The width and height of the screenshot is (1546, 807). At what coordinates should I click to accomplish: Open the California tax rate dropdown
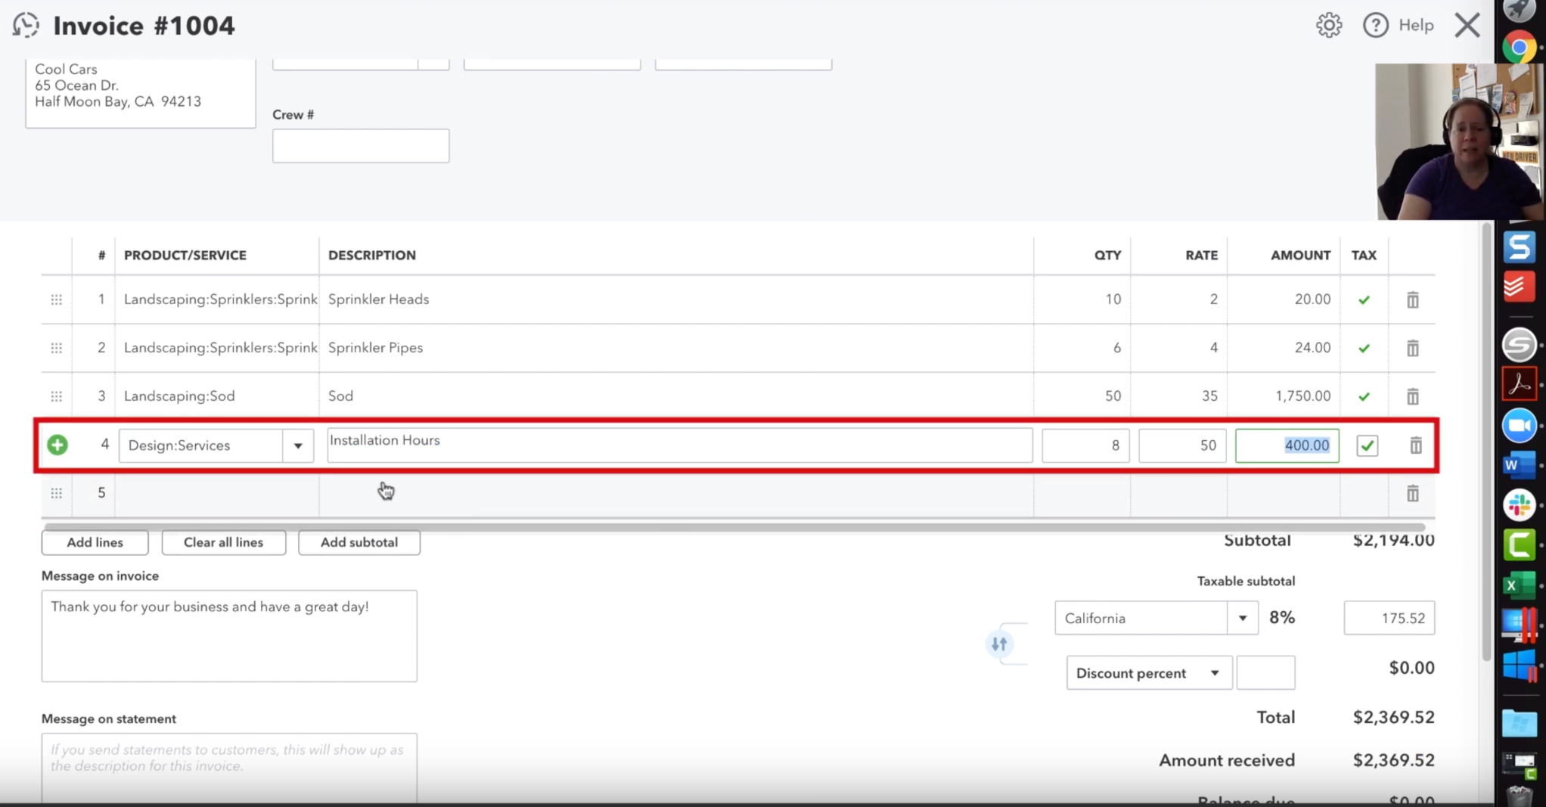(1242, 618)
